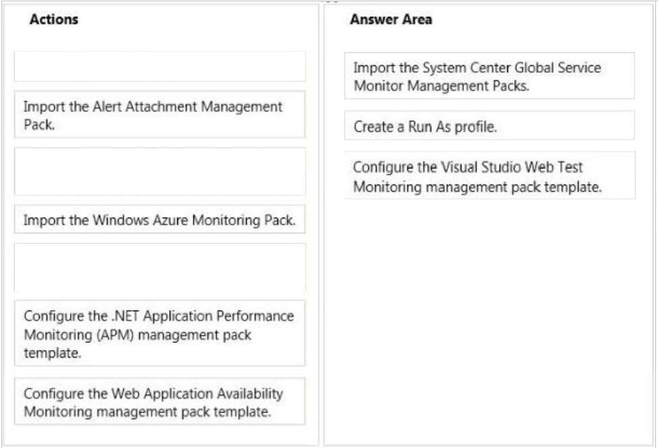658x448 pixels.
Task: Click the text (APM) in the .NET item
Action: 108,335
